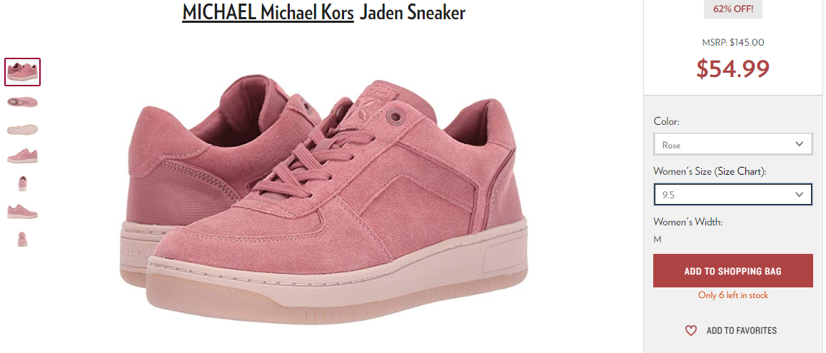Select the last thumbnail at the bottom
Viewport: 826px width, 353px height.
click(x=22, y=239)
